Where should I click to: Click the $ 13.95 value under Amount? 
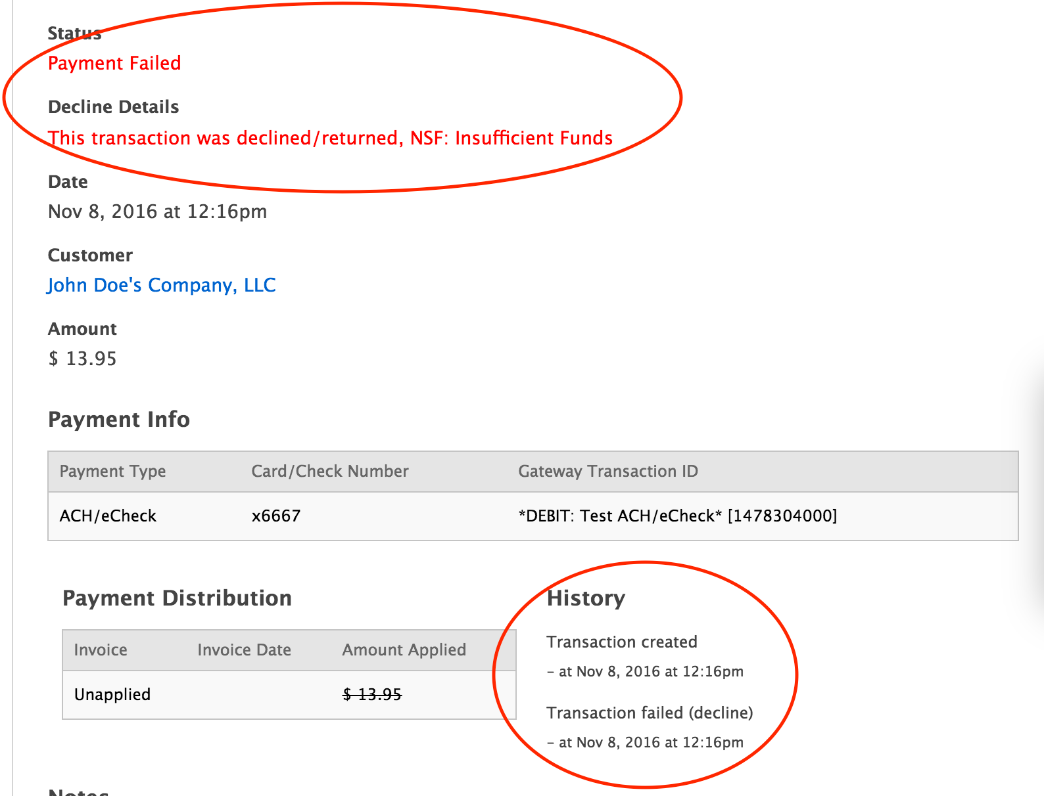(x=83, y=359)
